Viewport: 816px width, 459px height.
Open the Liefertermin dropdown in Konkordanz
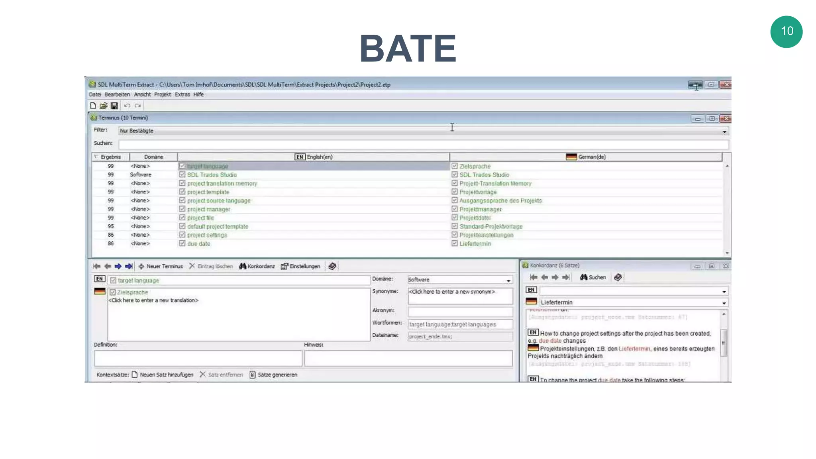pos(724,303)
